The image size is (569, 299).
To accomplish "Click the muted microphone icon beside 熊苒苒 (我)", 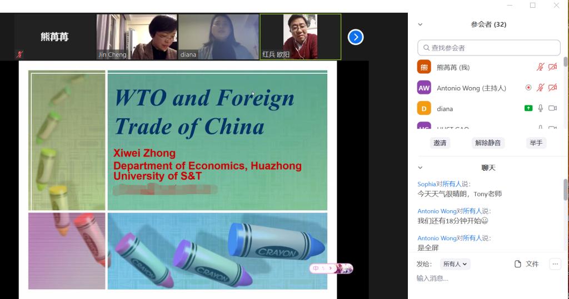I will click(540, 67).
